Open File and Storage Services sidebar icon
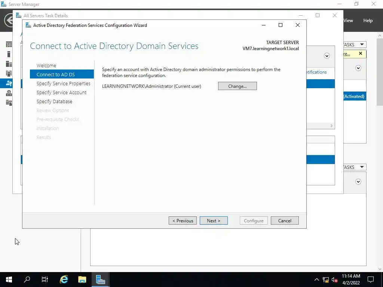The width and height of the screenshot is (383, 287). pos(9,103)
